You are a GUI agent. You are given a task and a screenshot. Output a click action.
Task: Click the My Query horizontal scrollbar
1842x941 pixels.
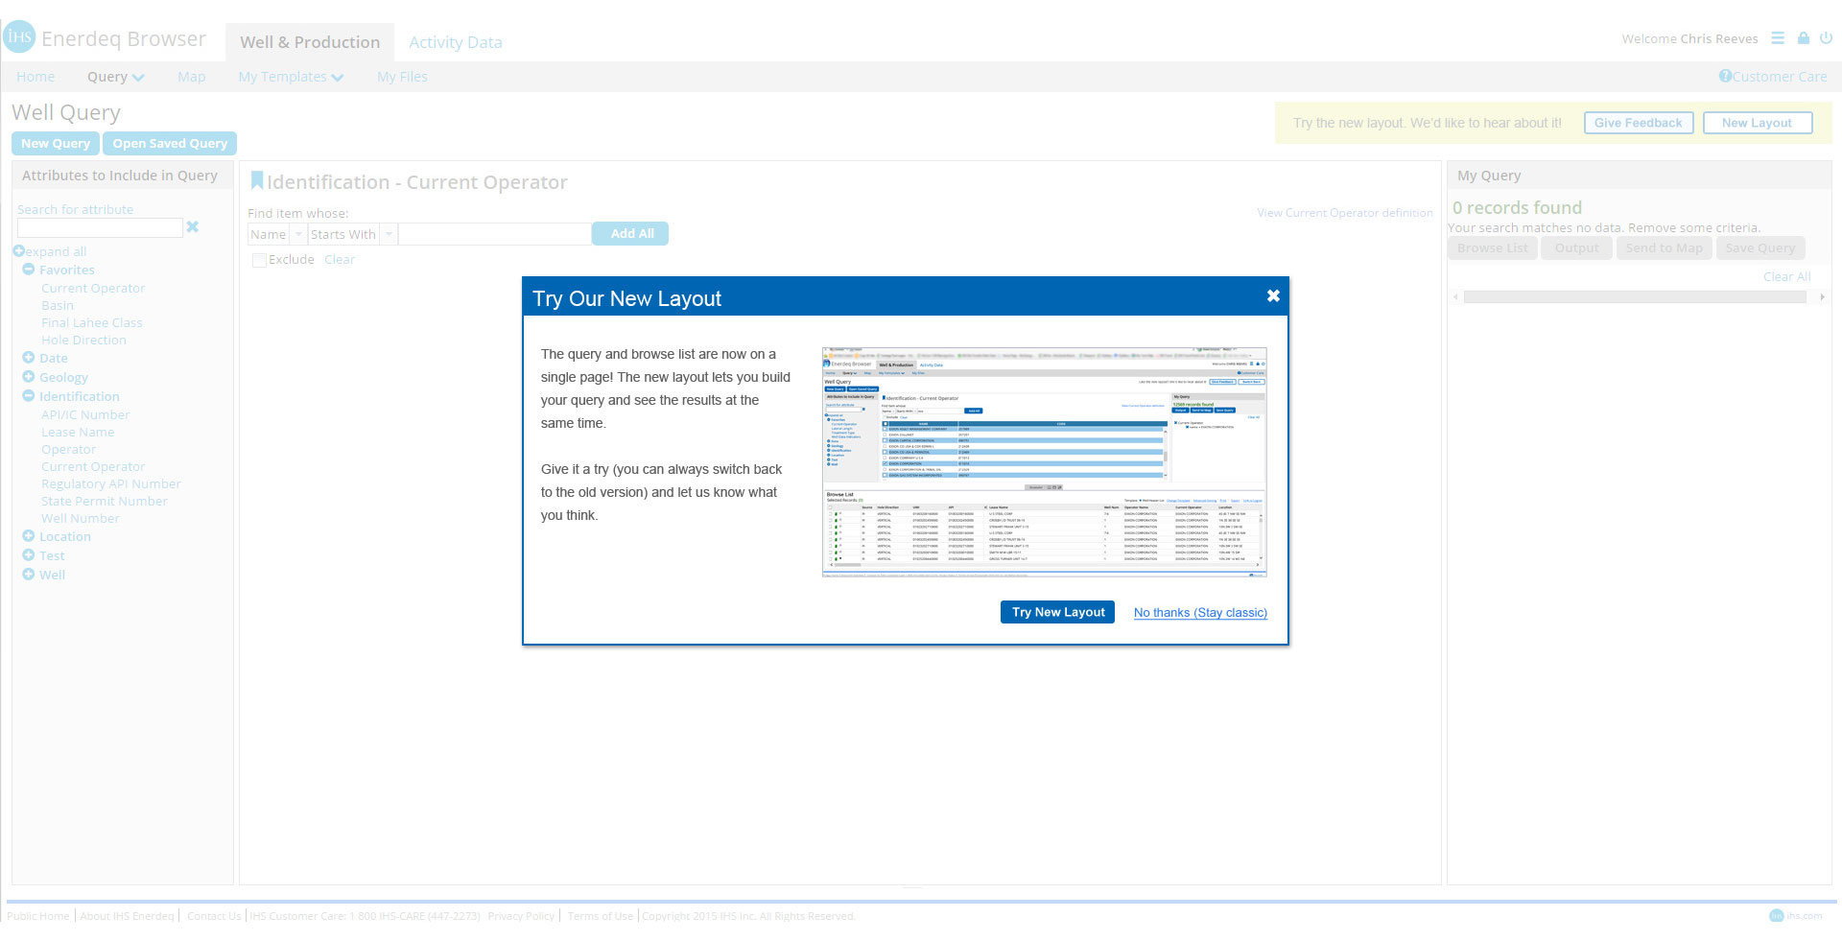point(1635,297)
